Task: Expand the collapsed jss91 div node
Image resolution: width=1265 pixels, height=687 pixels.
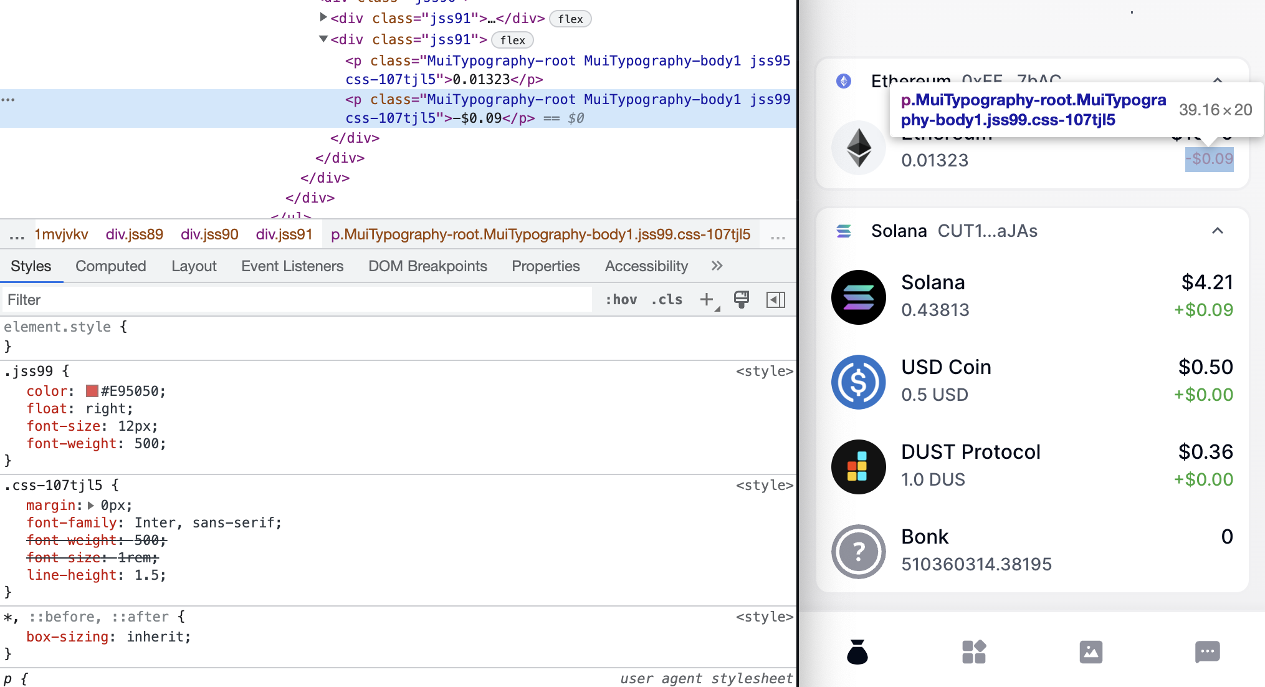Action: tap(323, 17)
